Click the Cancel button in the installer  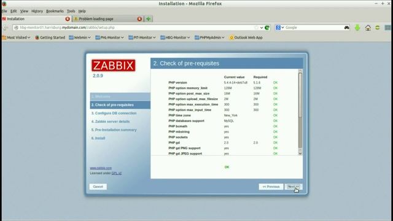point(98,187)
